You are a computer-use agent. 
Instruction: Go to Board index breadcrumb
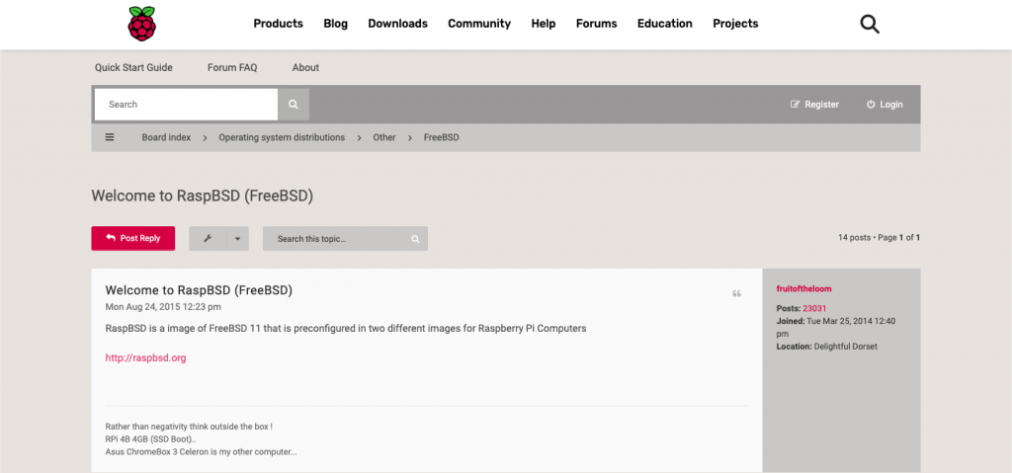point(166,137)
